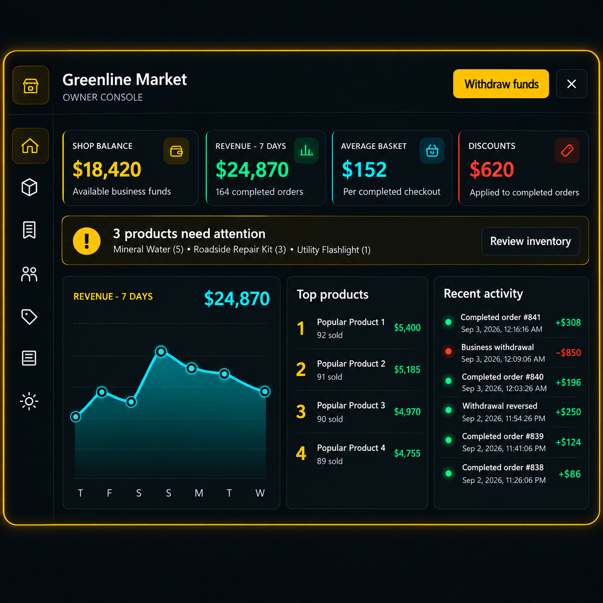
Task: Click the -$850 withdrawal amount
Action: (568, 352)
